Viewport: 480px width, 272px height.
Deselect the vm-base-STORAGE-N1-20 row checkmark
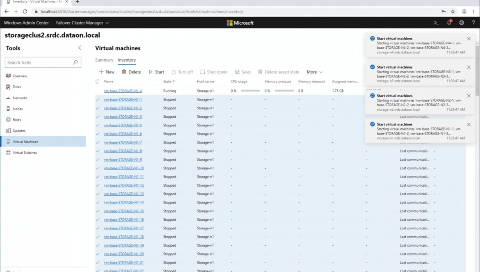coord(98,254)
